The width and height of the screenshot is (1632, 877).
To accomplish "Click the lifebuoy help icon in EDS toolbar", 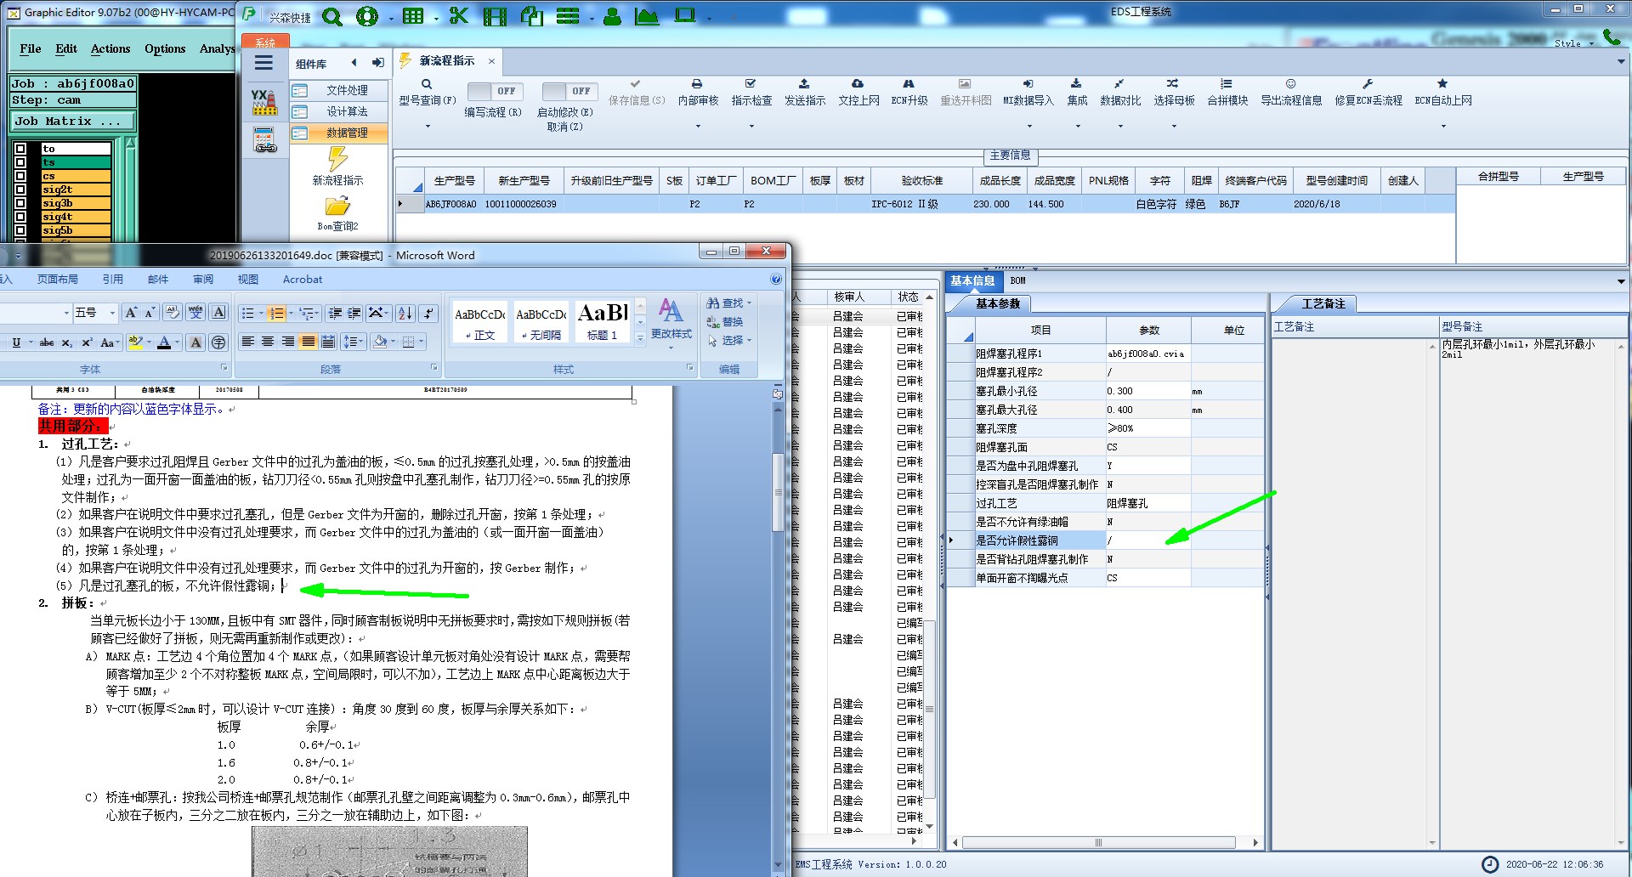I will point(367,16).
